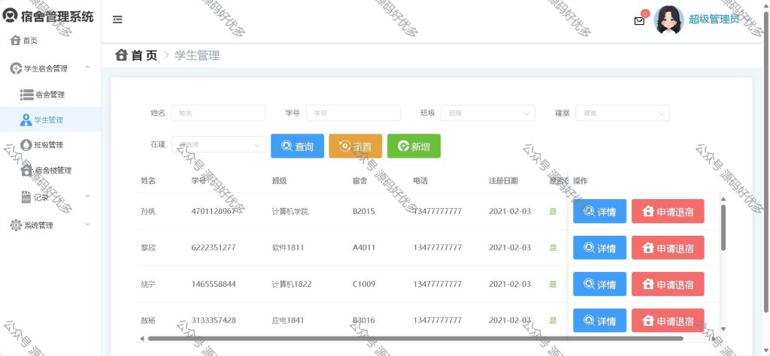Click the 班级 column header
The height and width of the screenshot is (356, 770).
tap(280, 180)
